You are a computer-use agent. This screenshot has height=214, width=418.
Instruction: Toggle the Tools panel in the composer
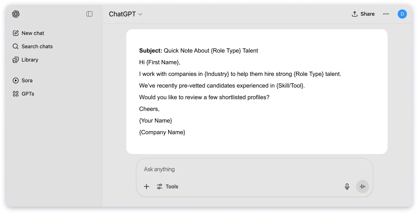167,186
